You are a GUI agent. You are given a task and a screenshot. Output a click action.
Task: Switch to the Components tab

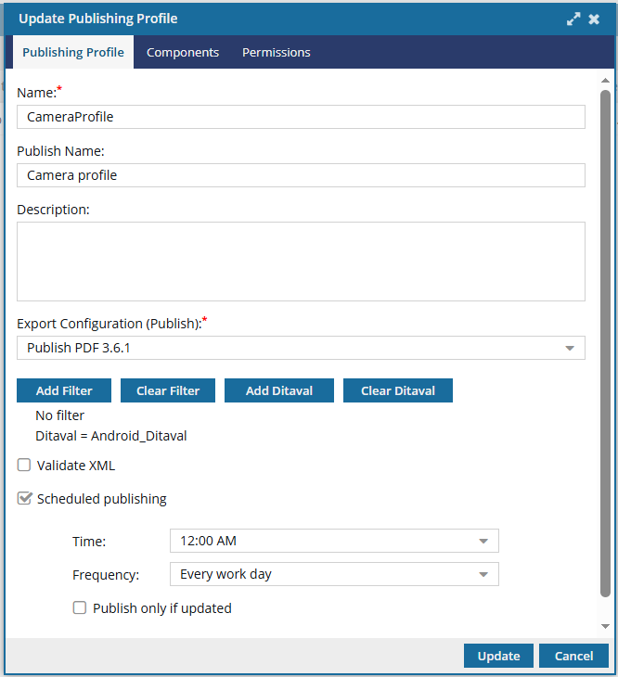(183, 53)
